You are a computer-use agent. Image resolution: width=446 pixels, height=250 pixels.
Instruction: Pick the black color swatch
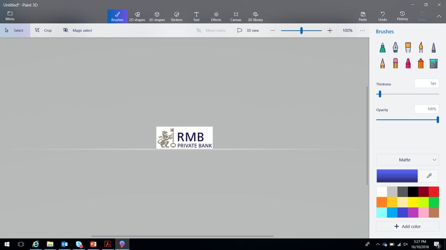(413, 192)
